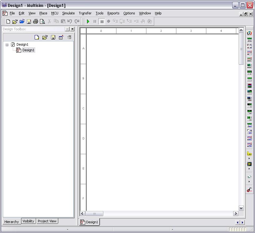Viewport: 255px width, 233px height.
Task: Click the Print Preview toolbar icon
Action: coord(42,22)
